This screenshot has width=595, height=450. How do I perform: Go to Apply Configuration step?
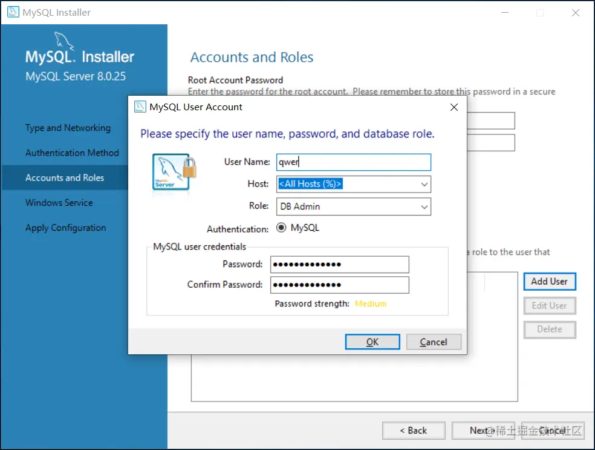[66, 228]
